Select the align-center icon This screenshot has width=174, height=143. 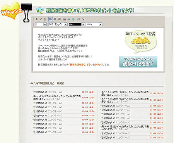[55, 19]
